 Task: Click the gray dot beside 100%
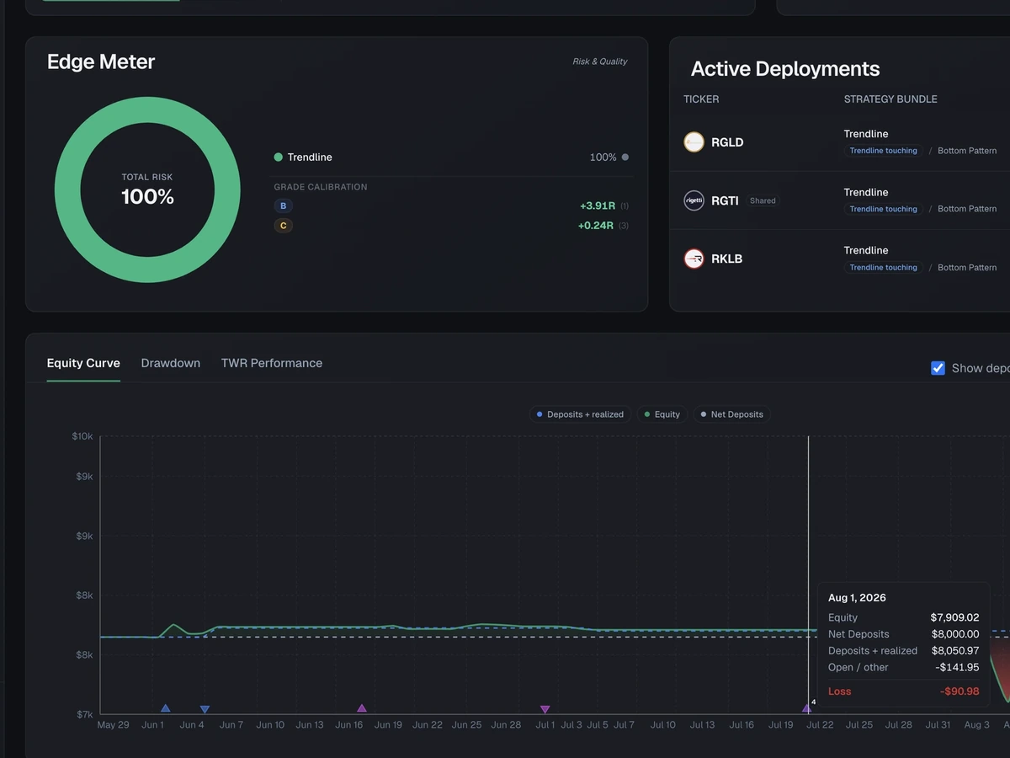pyautogui.click(x=625, y=157)
